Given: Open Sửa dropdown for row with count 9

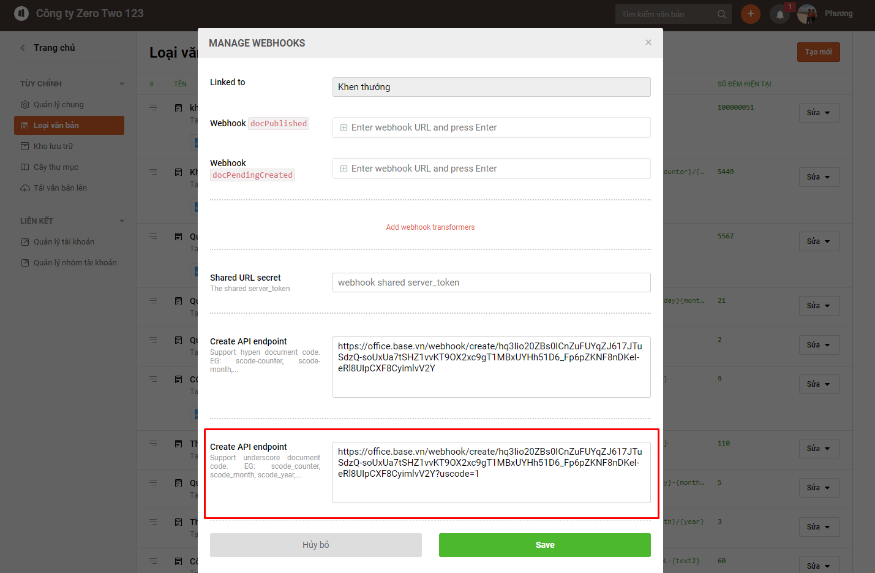Looking at the screenshot, I should pos(819,384).
